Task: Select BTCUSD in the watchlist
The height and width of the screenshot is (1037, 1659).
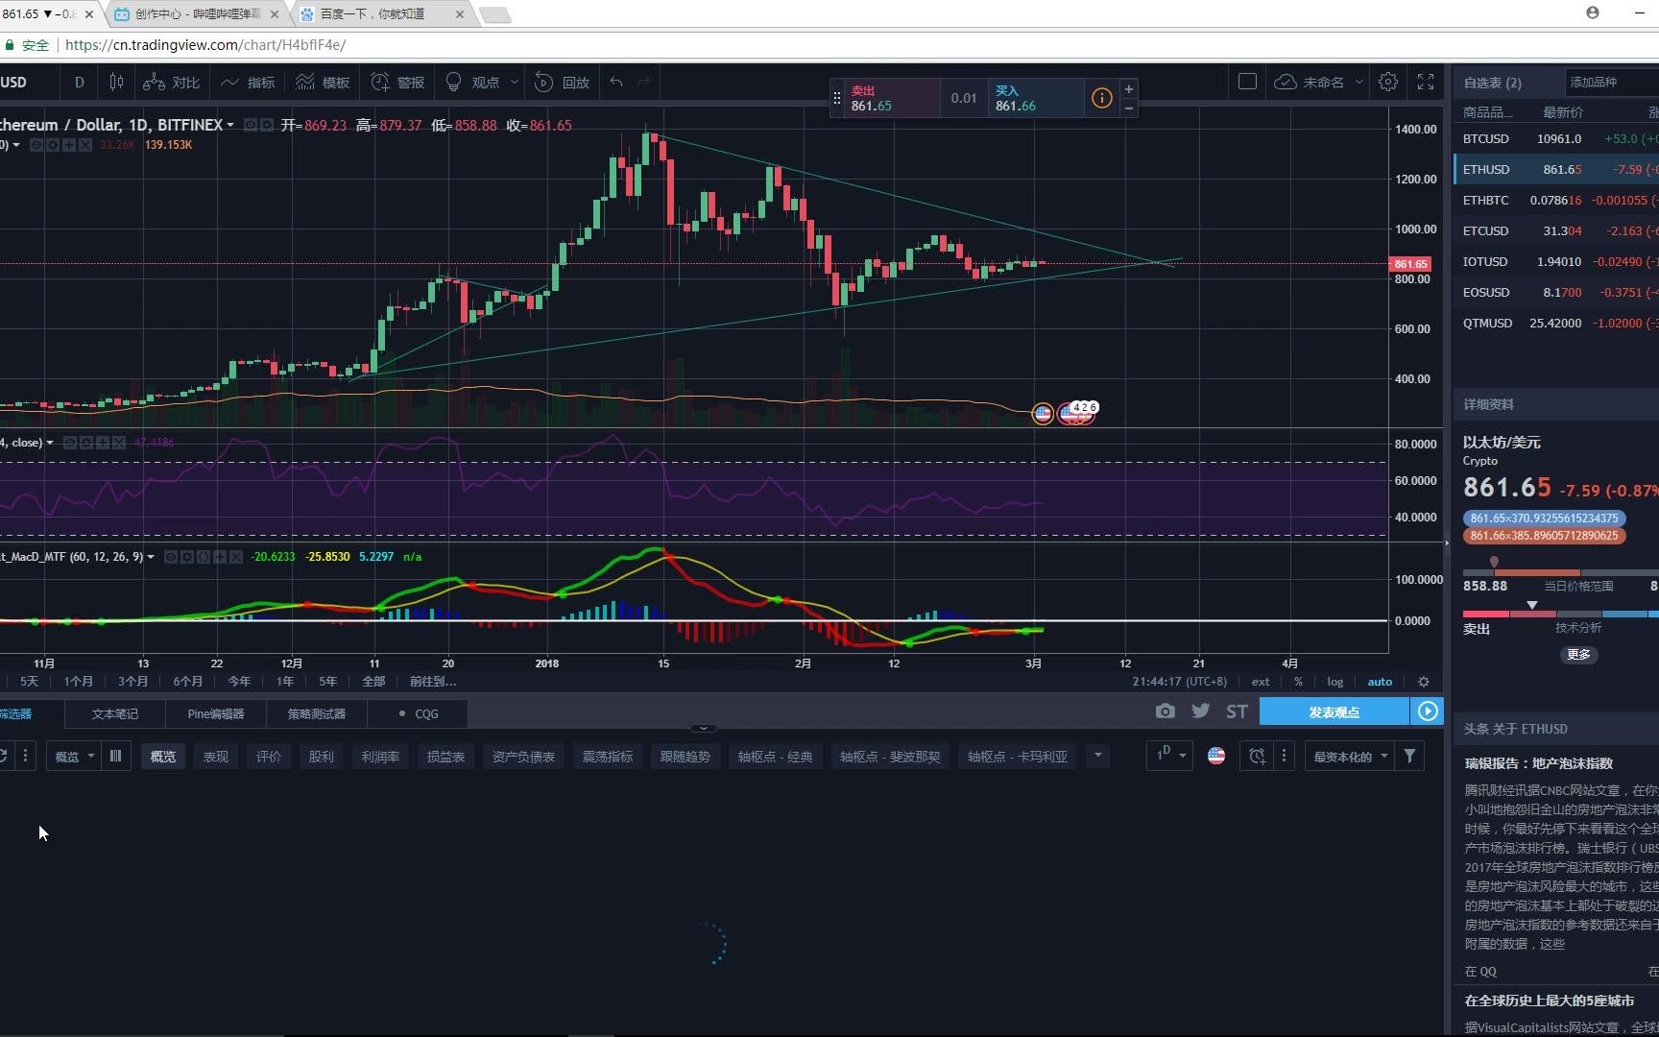Action: (1556, 139)
